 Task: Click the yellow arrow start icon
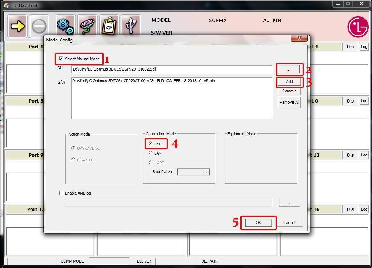(x=17, y=26)
